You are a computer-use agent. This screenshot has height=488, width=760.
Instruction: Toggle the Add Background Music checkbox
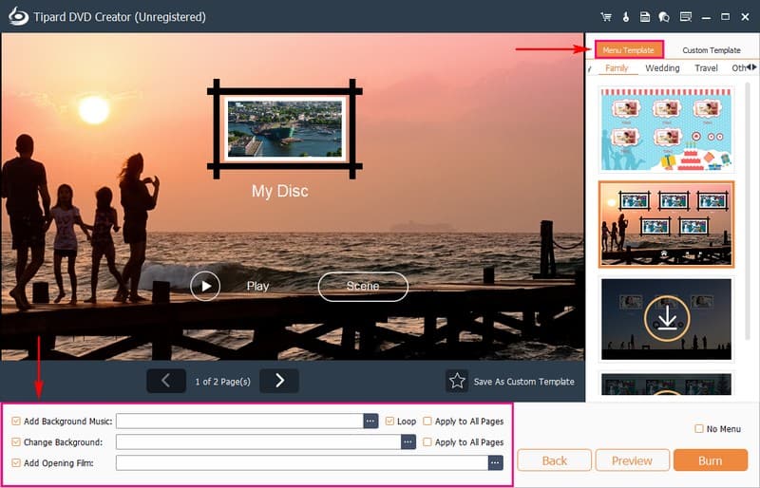[x=16, y=422]
